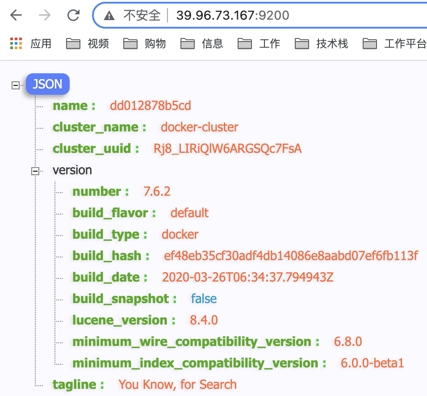
Task: Click the blue JSON root badge
Action: (x=47, y=84)
